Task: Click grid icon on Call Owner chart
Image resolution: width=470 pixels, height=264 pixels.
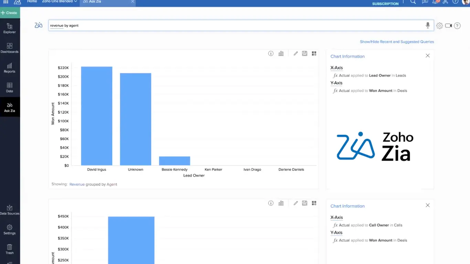Action: 314,203
